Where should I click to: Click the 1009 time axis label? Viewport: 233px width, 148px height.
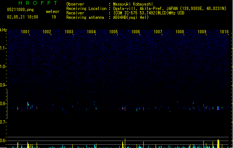(x=202, y=32)
